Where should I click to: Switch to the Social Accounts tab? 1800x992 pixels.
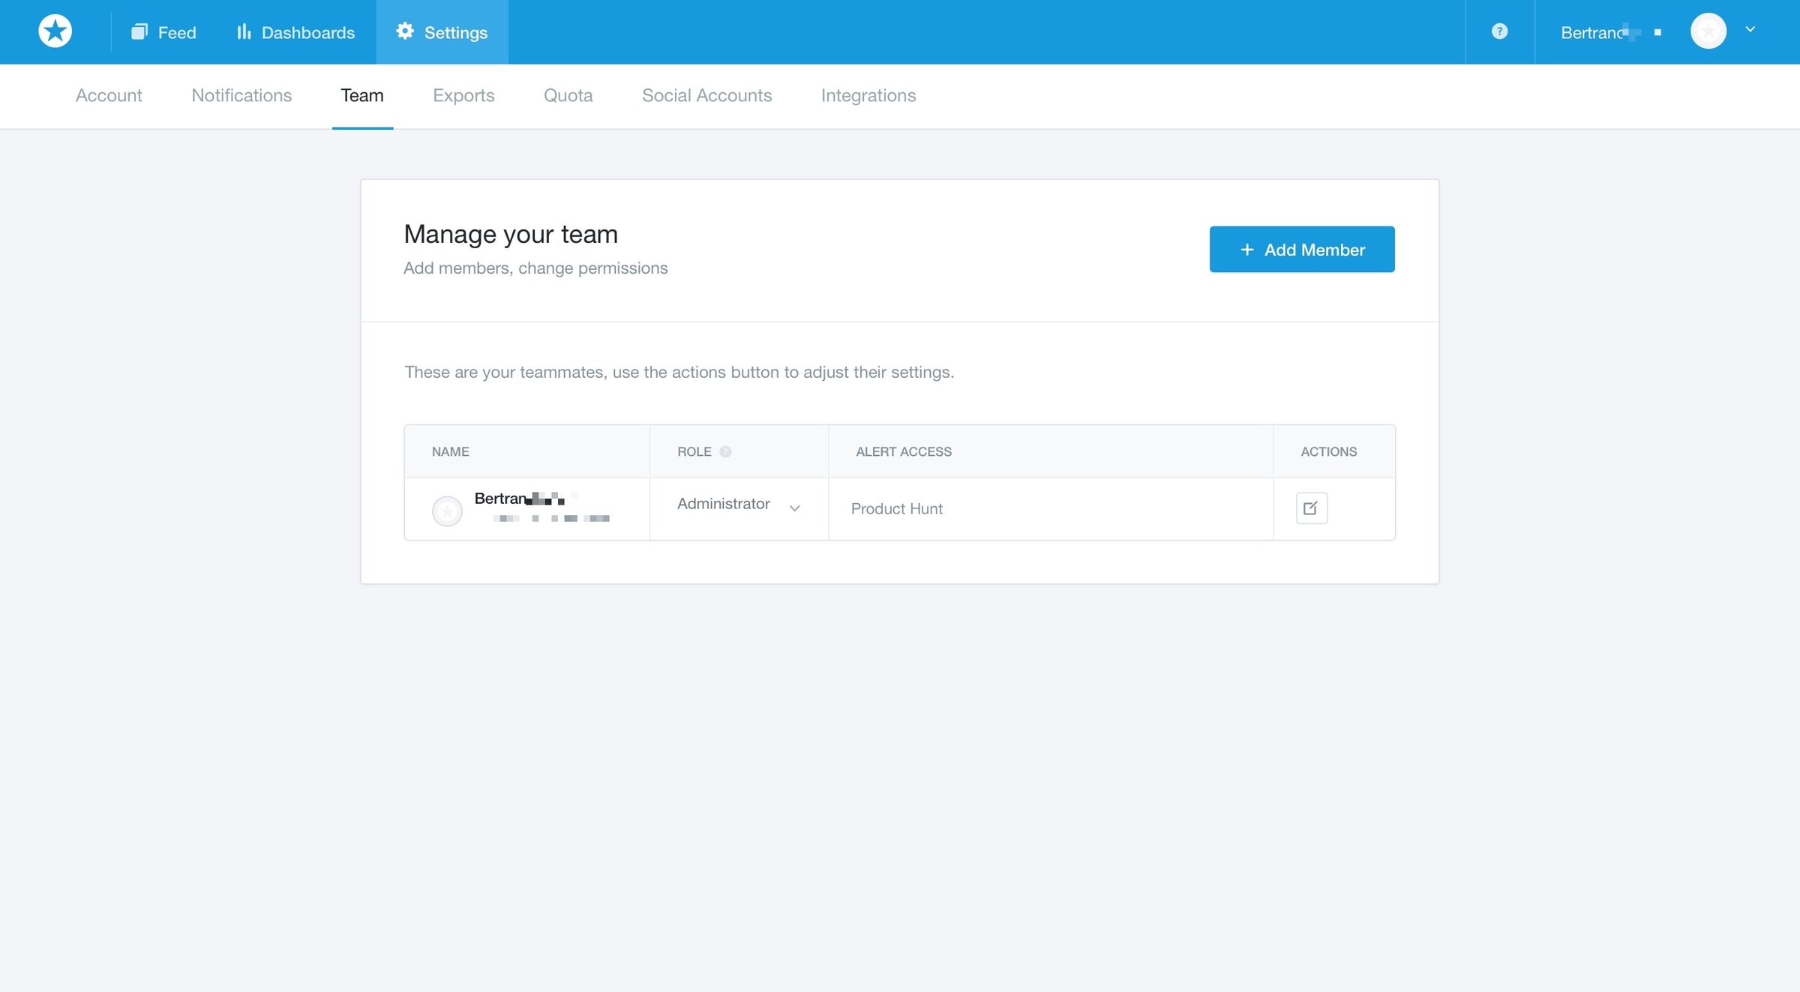[x=706, y=95]
